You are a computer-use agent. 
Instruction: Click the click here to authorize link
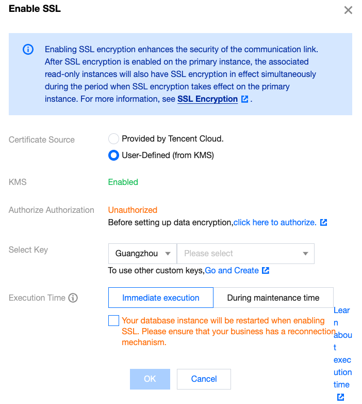(x=275, y=223)
